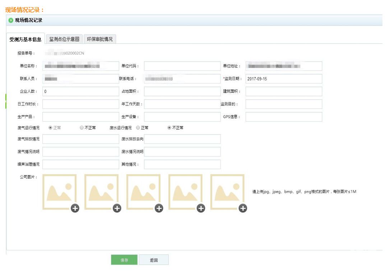Add a photo via second image plus icon
Screen dimensions: 390x271
click(x=117, y=208)
